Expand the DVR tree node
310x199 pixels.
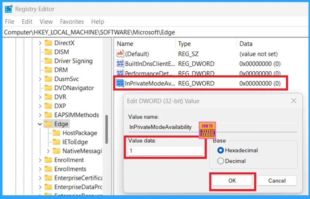40,97
